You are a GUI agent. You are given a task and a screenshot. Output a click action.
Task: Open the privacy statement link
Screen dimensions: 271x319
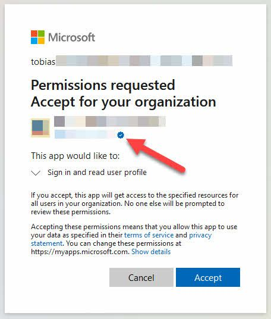121,239
